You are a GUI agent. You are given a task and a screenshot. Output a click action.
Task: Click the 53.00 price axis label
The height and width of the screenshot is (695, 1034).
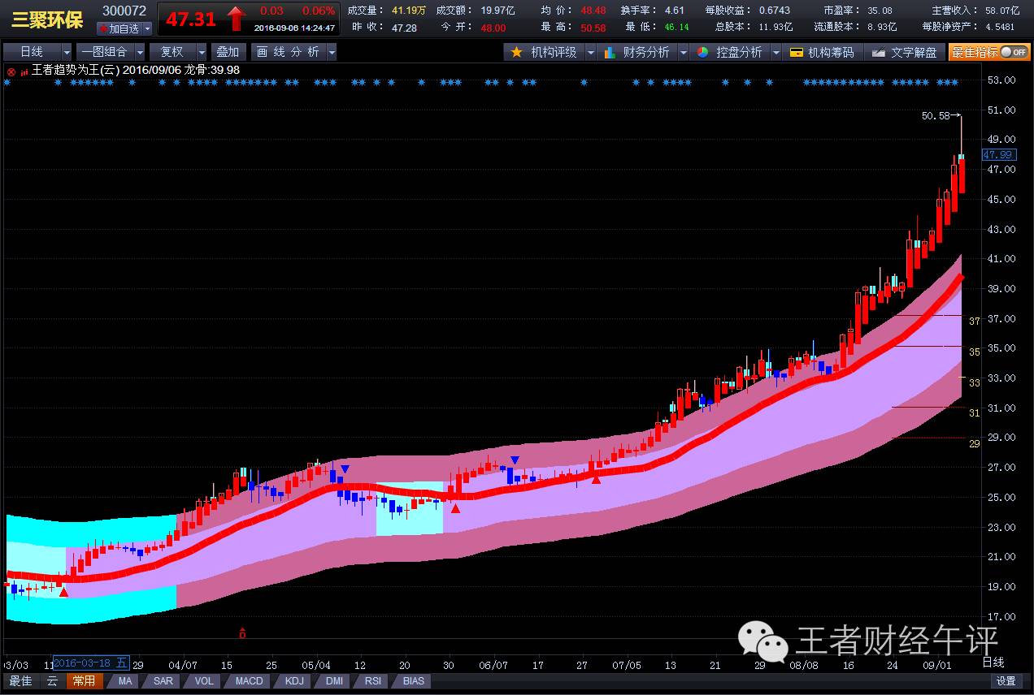pos(1001,80)
